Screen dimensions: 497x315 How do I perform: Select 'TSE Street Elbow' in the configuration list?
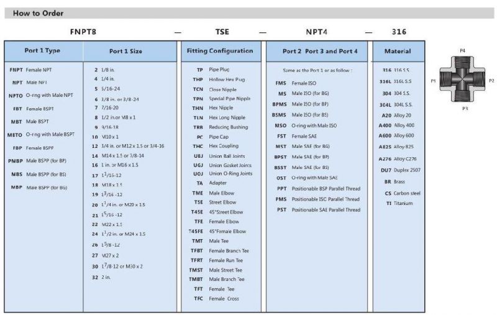tap(215, 202)
